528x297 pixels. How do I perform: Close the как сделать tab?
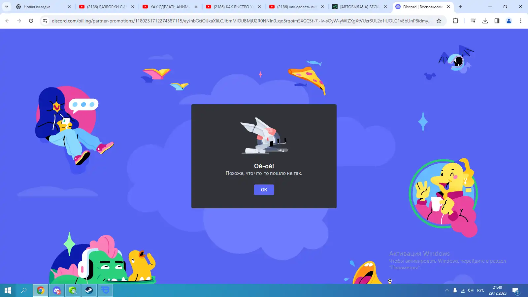[322, 7]
